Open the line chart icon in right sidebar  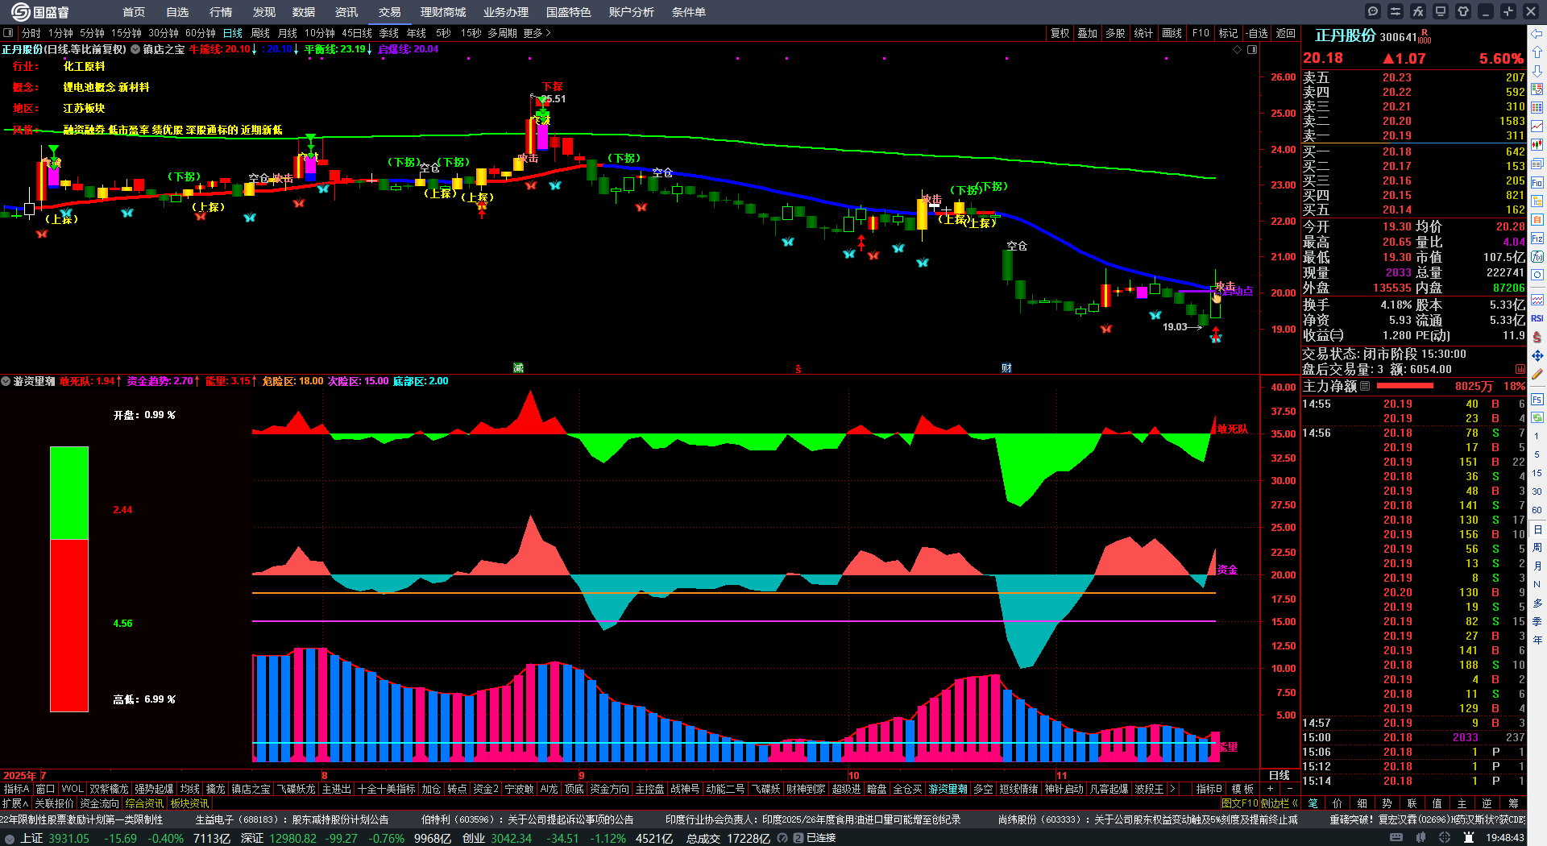[1537, 126]
